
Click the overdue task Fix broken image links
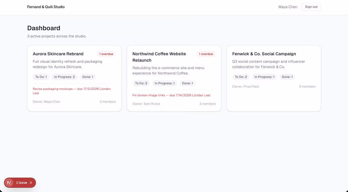[171, 95]
